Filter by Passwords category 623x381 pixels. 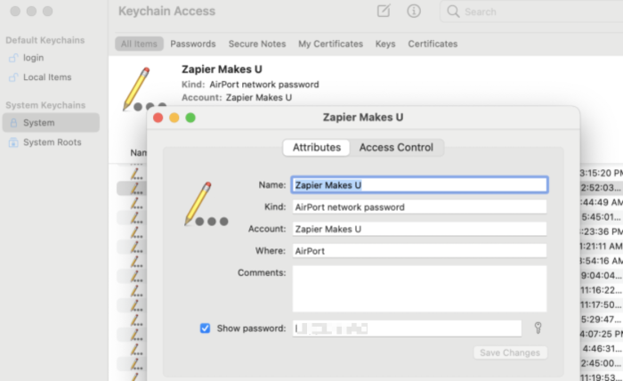coord(193,44)
